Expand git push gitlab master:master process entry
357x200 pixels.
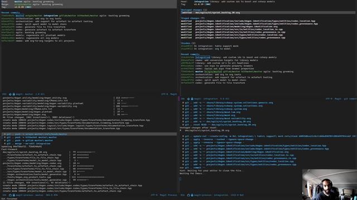point(28,141)
